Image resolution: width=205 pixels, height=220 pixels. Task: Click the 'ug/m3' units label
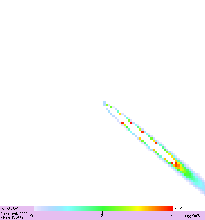(192, 216)
